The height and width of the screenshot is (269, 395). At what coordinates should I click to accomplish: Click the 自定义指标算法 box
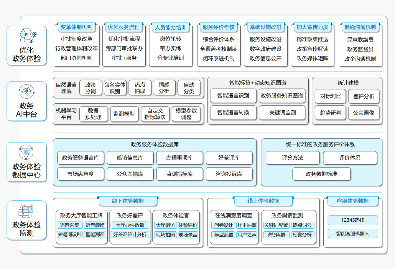155,114
